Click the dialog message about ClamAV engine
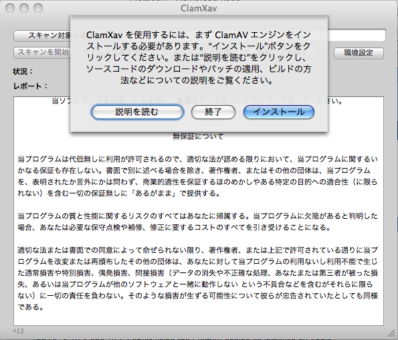 pyautogui.click(x=199, y=58)
